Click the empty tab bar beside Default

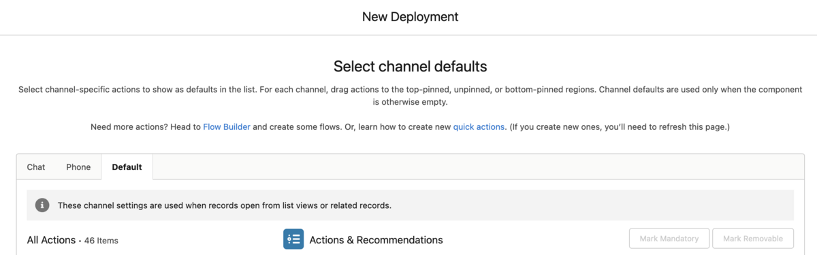coord(478,167)
